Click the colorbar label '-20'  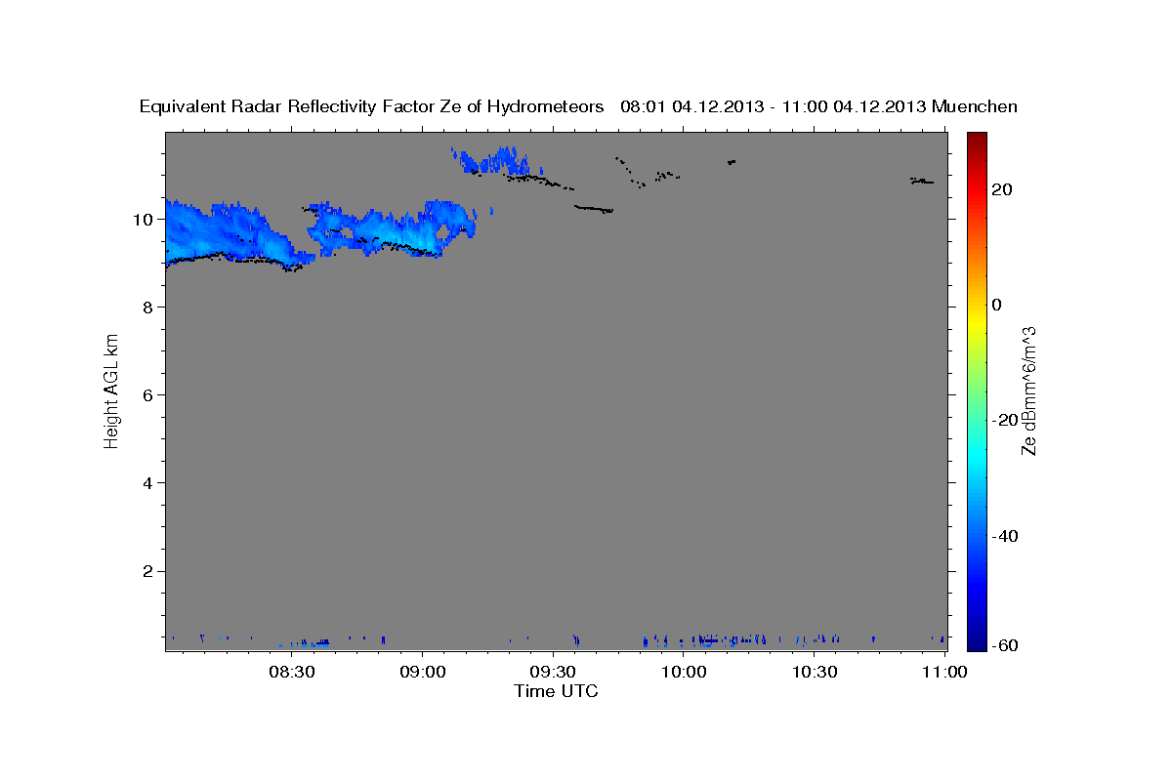point(1005,420)
